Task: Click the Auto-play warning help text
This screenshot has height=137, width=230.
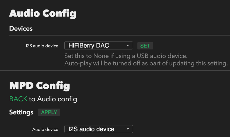Action: [146, 64]
